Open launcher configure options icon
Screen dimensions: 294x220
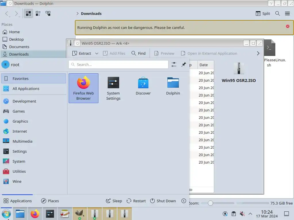click(174, 64)
